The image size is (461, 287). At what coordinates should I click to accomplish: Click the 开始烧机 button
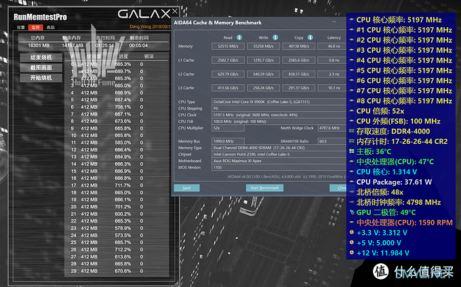pos(41,78)
